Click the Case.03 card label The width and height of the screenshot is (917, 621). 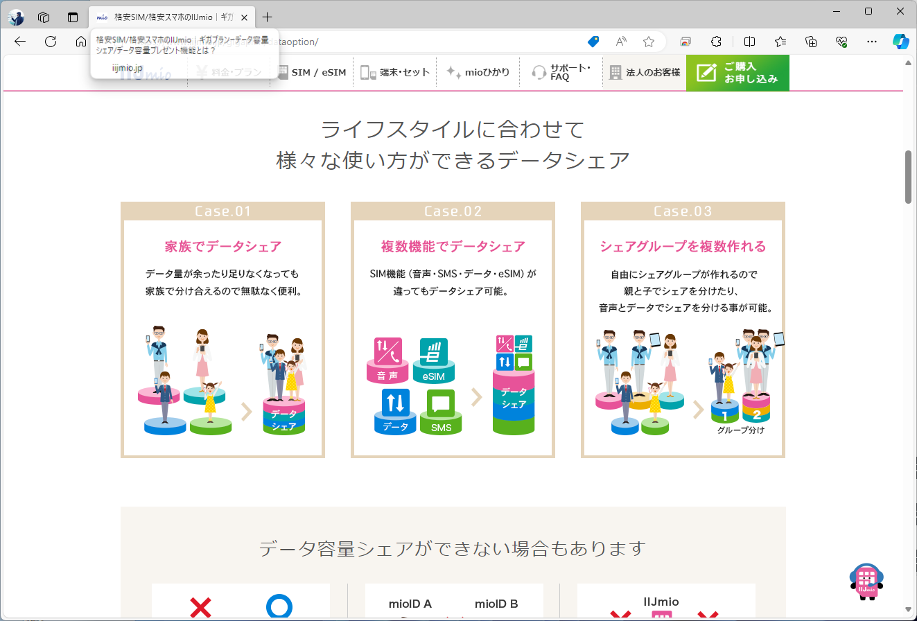(x=683, y=211)
